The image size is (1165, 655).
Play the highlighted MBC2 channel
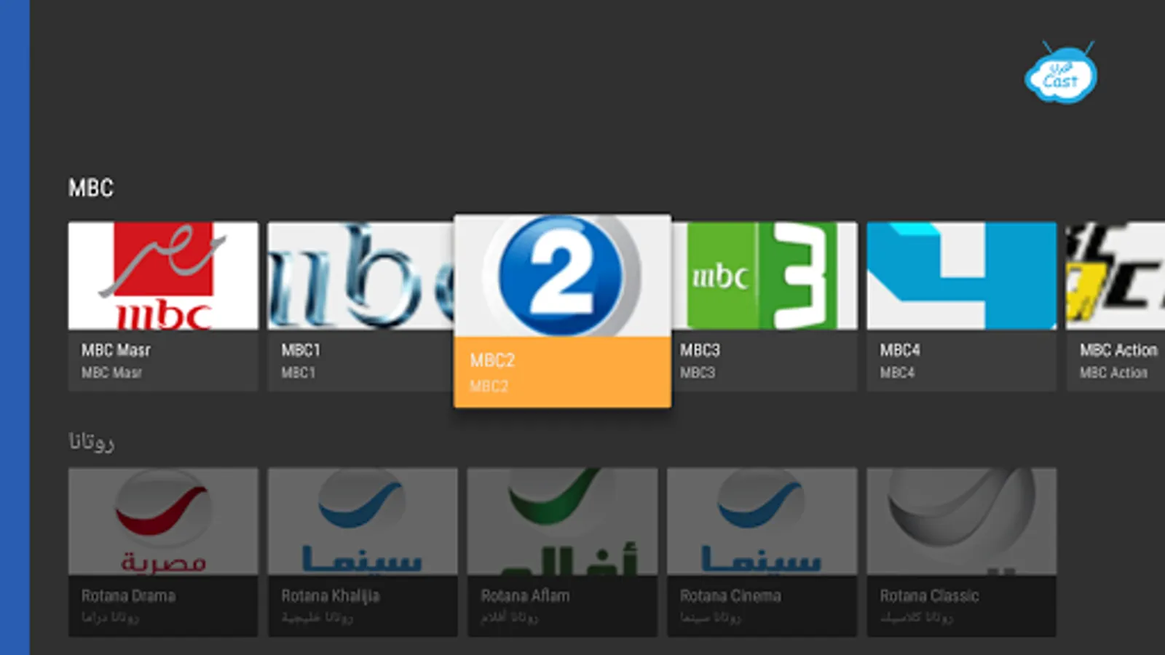coord(562,311)
